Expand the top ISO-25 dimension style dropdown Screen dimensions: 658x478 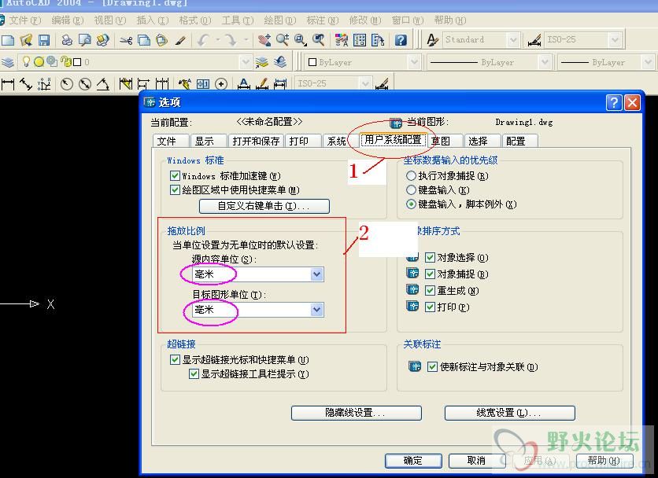[615, 40]
